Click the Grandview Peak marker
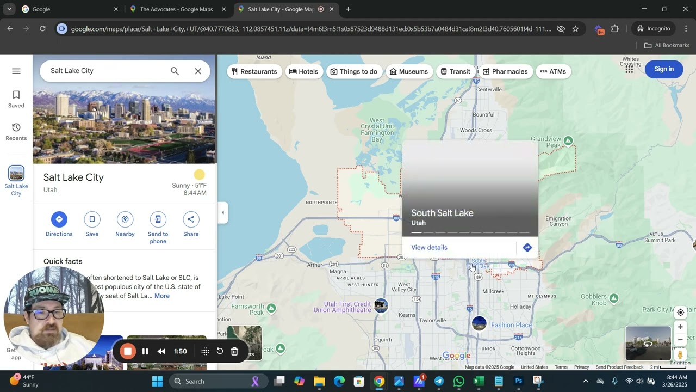The image size is (696, 392). (568, 141)
